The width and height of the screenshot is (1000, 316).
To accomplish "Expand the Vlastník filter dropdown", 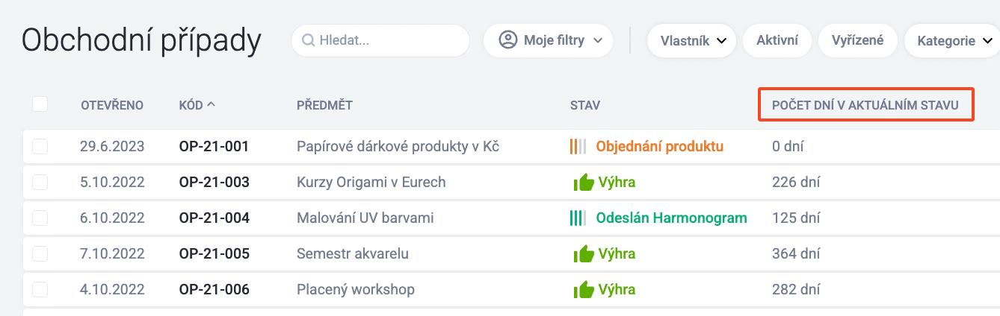I will point(691,40).
